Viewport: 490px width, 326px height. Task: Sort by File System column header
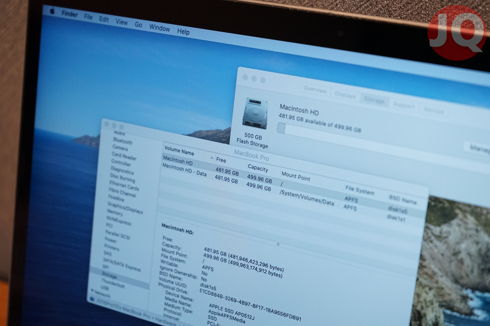tap(359, 189)
